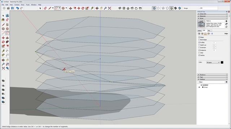Open the Arc tool dropdown arrow
231x129 pixels.
(x=60, y=8)
